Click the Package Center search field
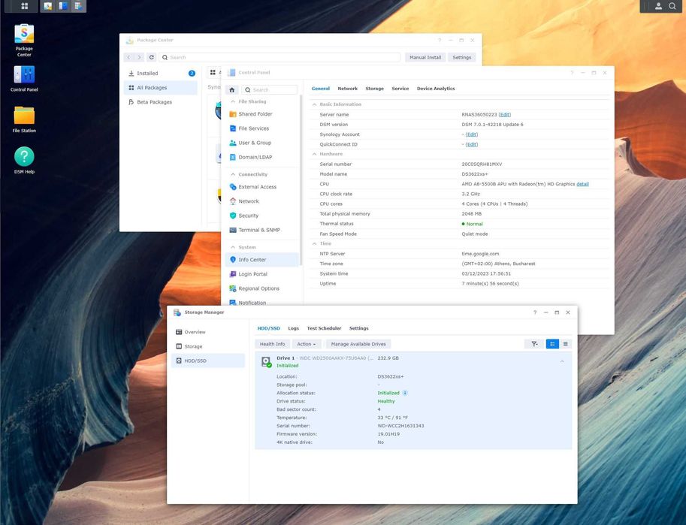 (x=280, y=57)
